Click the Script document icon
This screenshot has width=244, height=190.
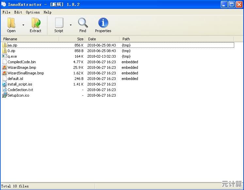coord(59,23)
